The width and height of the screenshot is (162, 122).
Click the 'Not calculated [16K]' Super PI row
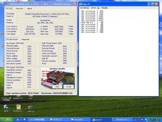tap(91, 11)
